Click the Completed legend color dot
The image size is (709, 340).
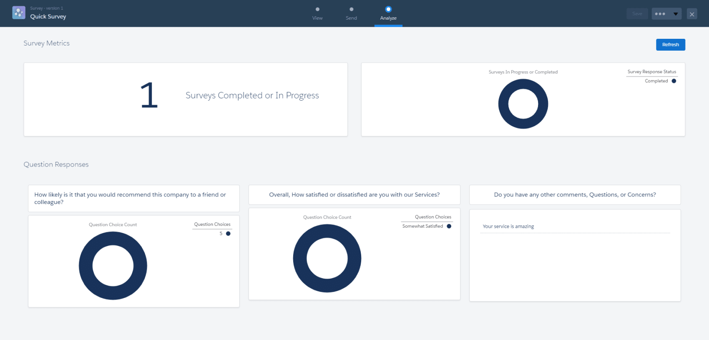674,81
